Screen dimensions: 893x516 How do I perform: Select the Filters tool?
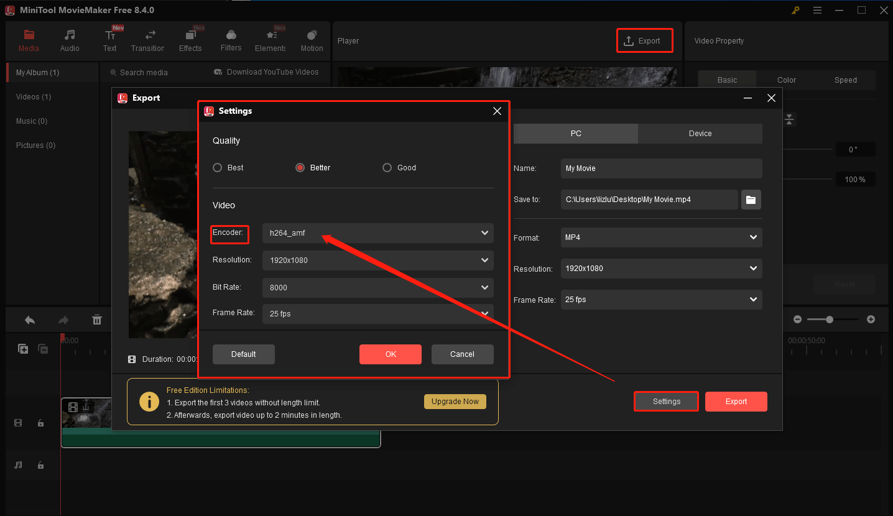pyautogui.click(x=231, y=40)
